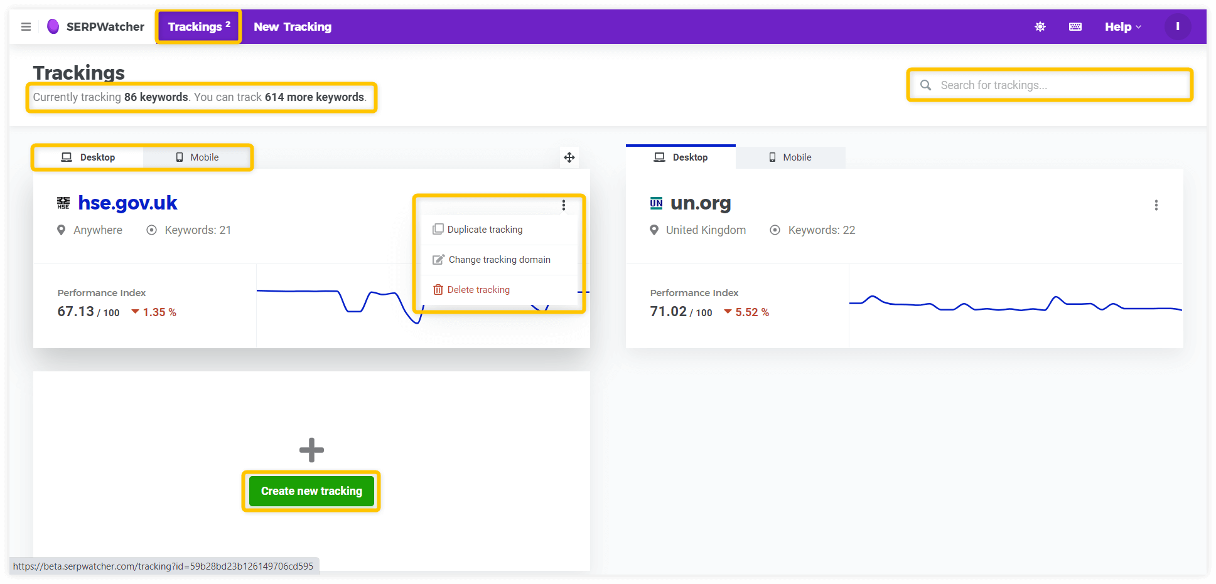Click the Search for trackings field
The width and height of the screenshot is (1216, 584).
point(1055,85)
